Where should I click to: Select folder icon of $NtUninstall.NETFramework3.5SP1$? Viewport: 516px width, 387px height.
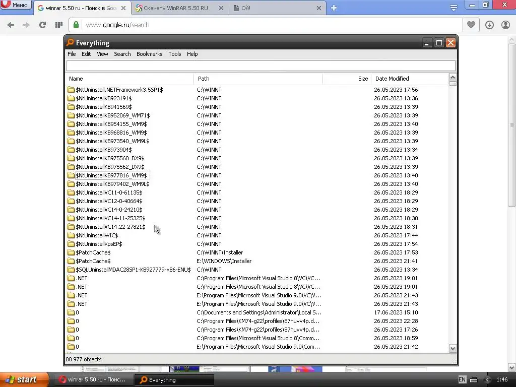[71, 90]
